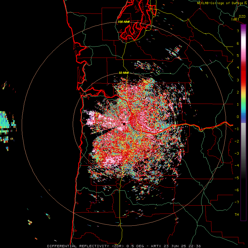Screen dimensions: 248x248
Task: Click the "2" value on the color scale
Action: [238, 92]
